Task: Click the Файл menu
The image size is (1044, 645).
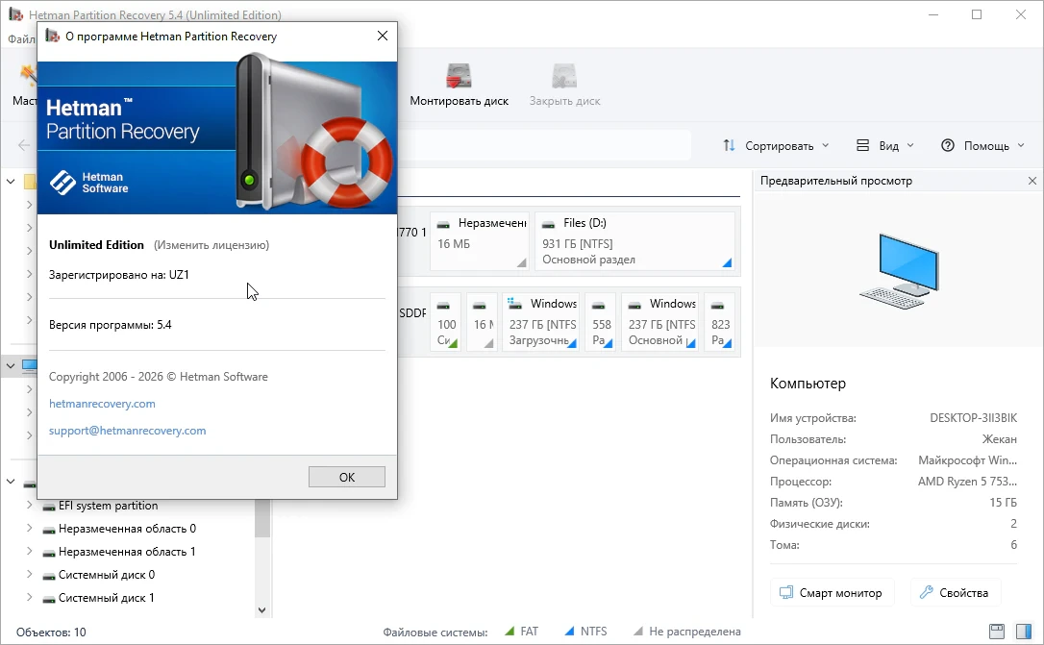Action: [20, 39]
